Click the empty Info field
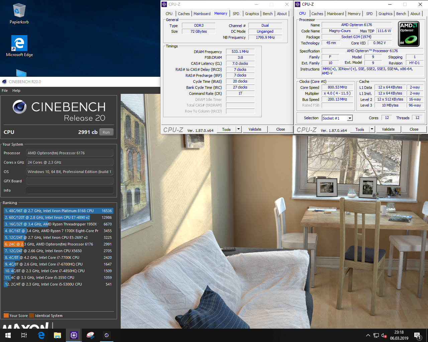The image size is (428, 342). (x=70, y=190)
